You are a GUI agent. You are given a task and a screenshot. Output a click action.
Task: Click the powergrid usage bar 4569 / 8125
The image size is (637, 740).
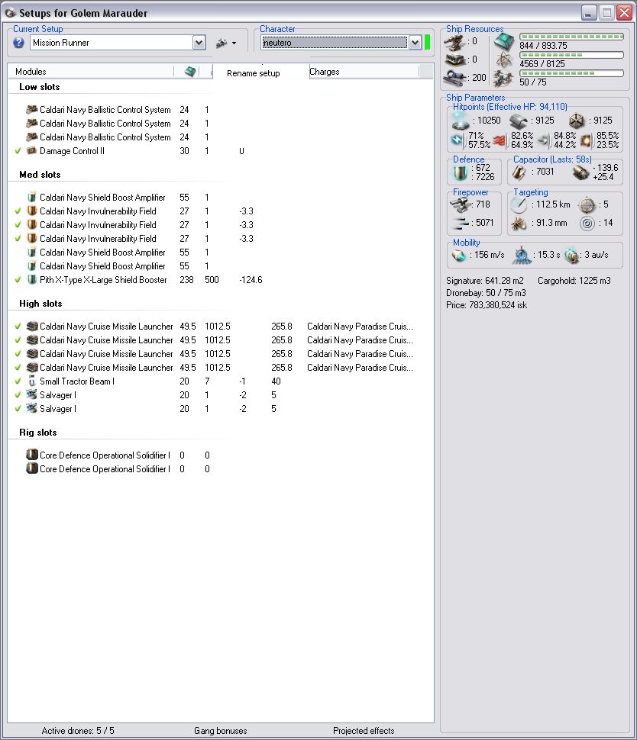tap(571, 55)
